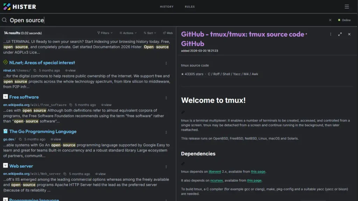This screenshot has width=358, height=201.
Task: Close the tmux preview panel
Action: (x=349, y=34)
